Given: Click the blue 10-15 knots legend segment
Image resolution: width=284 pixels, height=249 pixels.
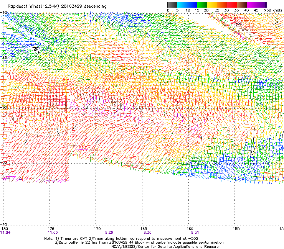Looking at the screenshot, I should (192, 5).
